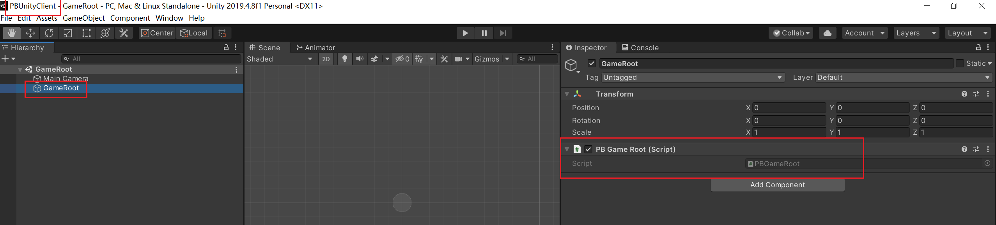Open the Gizmos dropdown arrow
The width and height of the screenshot is (996, 225).
coord(507,59)
